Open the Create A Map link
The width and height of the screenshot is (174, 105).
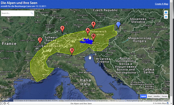162,4
